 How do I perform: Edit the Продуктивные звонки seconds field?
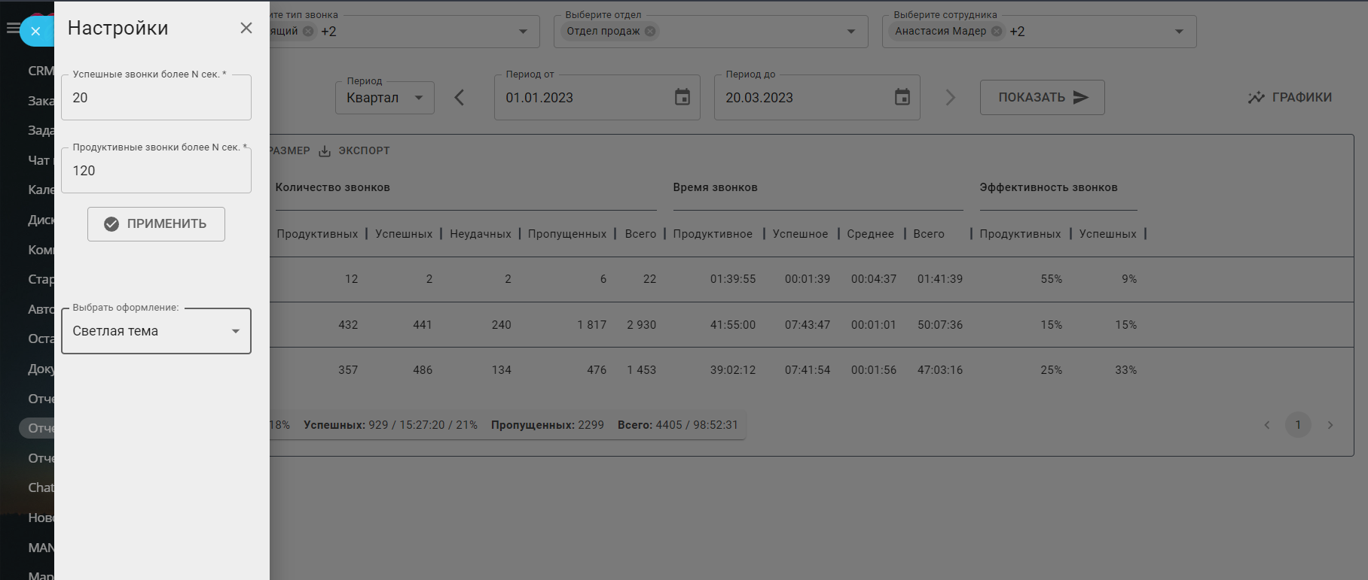pyautogui.click(x=156, y=171)
